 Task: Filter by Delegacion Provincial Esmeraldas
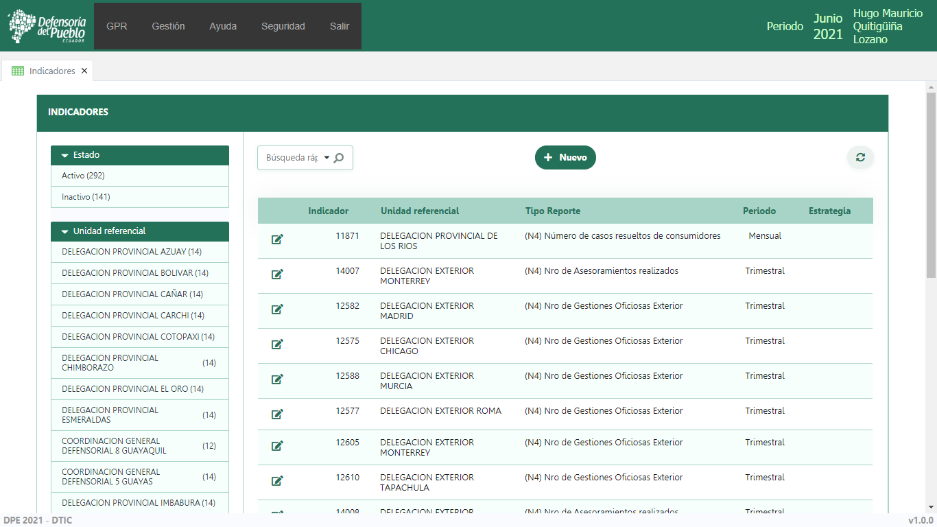point(140,415)
